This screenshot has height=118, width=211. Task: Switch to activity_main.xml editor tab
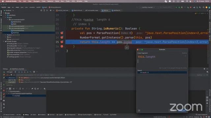click(62, 10)
